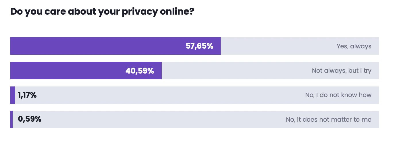Screen dimensions: 393x146
Task: Click the words 'Do you care' in heading
Action: [x=37, y=12]
